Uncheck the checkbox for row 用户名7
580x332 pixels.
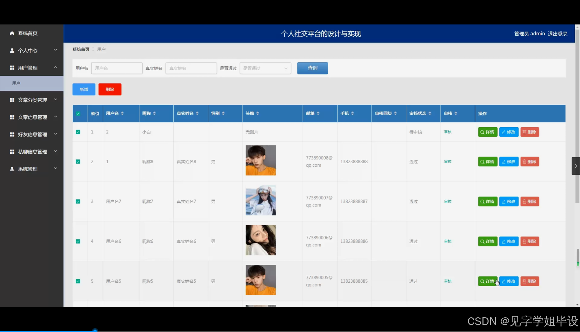(78, 201)
